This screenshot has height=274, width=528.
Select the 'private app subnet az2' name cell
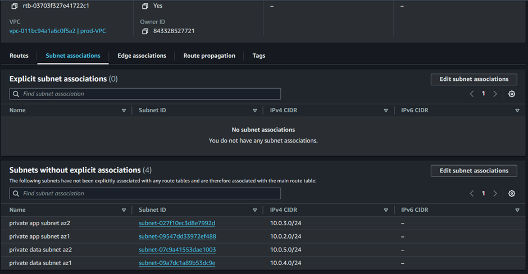pyautogui.click(x=40, y=223)
